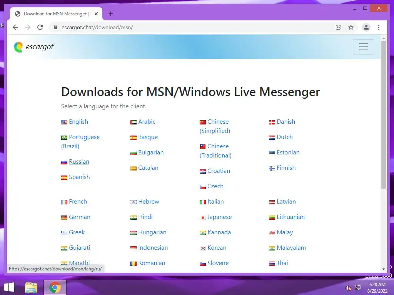Click the Romanian flag icon
The height and width of the screenshot is (295, 394).
coord(134,264)
